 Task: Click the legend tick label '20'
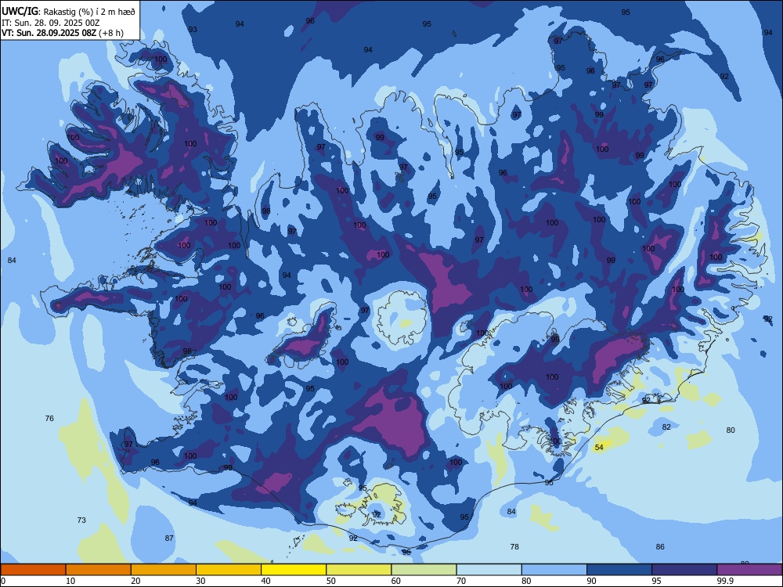click(x=135, y=581)
